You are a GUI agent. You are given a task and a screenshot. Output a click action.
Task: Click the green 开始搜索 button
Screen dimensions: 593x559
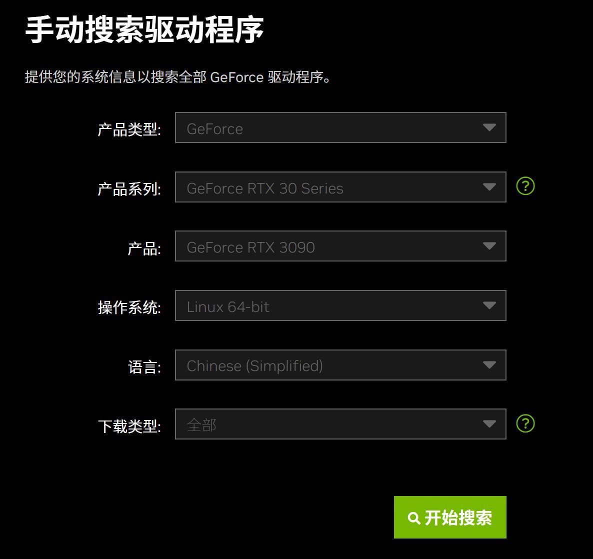click(450, 517)
